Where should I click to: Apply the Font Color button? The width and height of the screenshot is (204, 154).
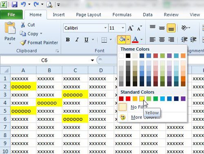coord(135,40)
